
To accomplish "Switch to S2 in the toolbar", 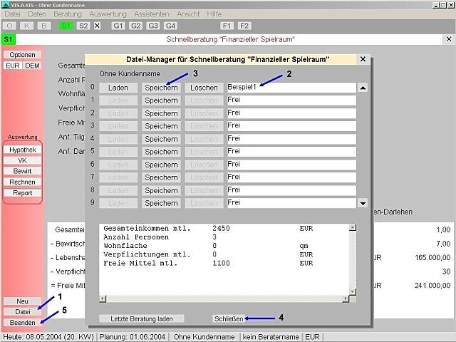I will tap(83, 26).
